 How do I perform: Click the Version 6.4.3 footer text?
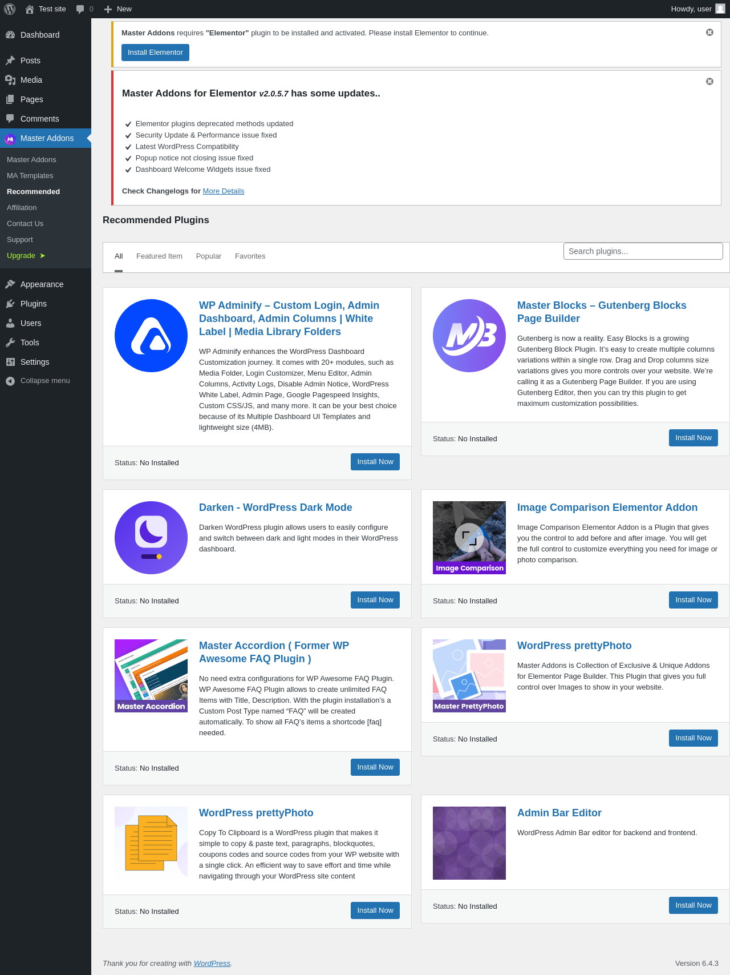[x=697, y=963]
